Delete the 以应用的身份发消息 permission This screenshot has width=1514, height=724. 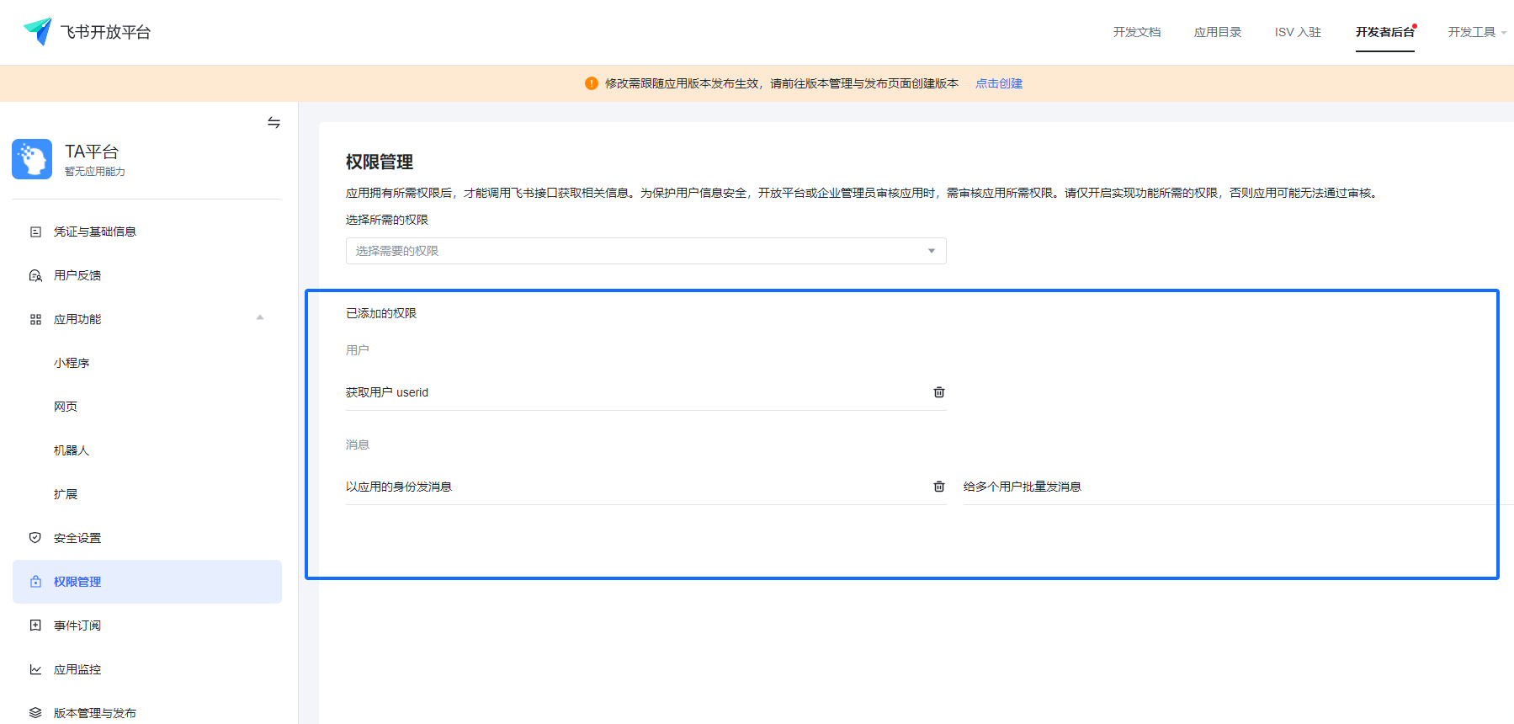click(939, 487)
